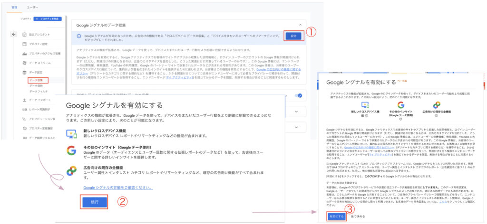Open the 設定アシスタント checkbox icon in sidebar
Image resolution: width=487 pixels, height=224 pixels.
pyautogui.click(x=24, y=34)
